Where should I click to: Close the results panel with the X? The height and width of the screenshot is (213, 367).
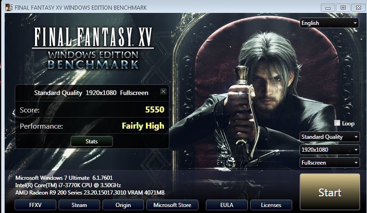[163, 91]
